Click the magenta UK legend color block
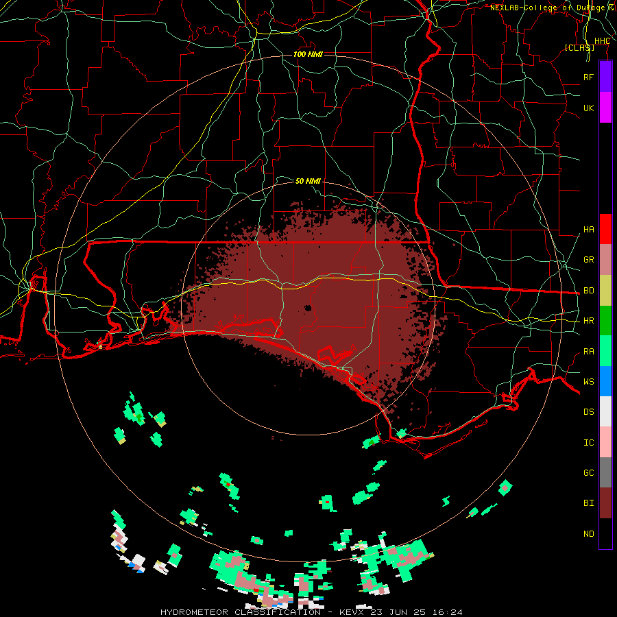 [x=605, y=108]
